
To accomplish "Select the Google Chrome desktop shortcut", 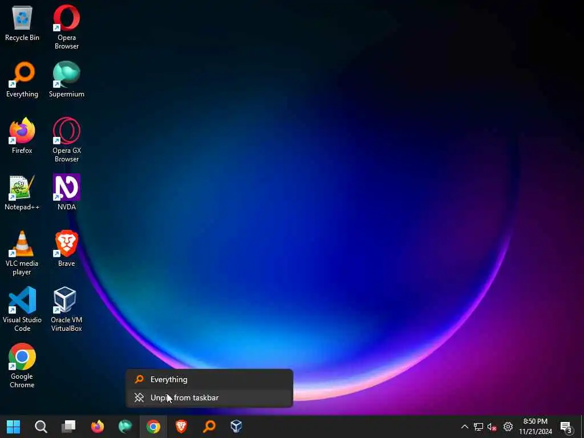I will (22, 366).
